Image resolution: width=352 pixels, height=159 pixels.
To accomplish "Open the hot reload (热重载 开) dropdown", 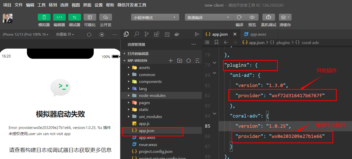I will click(x=65, y=34).
